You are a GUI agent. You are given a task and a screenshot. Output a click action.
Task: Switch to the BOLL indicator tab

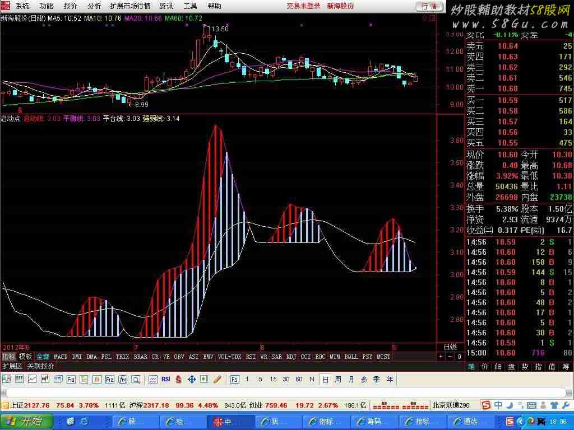351,357
